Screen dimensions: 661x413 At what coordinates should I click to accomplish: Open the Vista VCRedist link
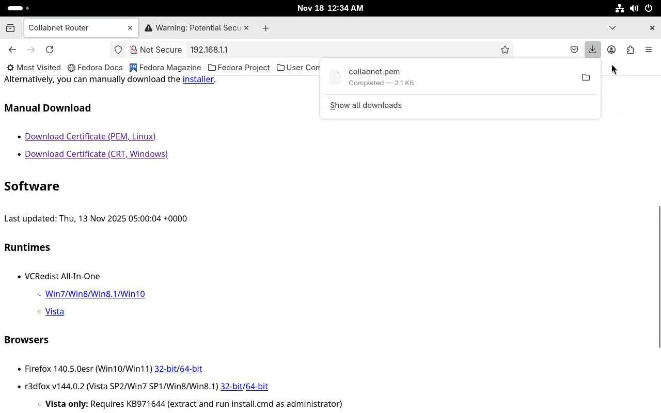(55, 311)
